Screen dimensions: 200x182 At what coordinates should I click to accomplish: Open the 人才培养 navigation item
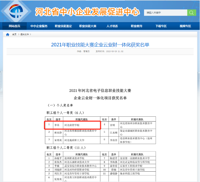112,26
